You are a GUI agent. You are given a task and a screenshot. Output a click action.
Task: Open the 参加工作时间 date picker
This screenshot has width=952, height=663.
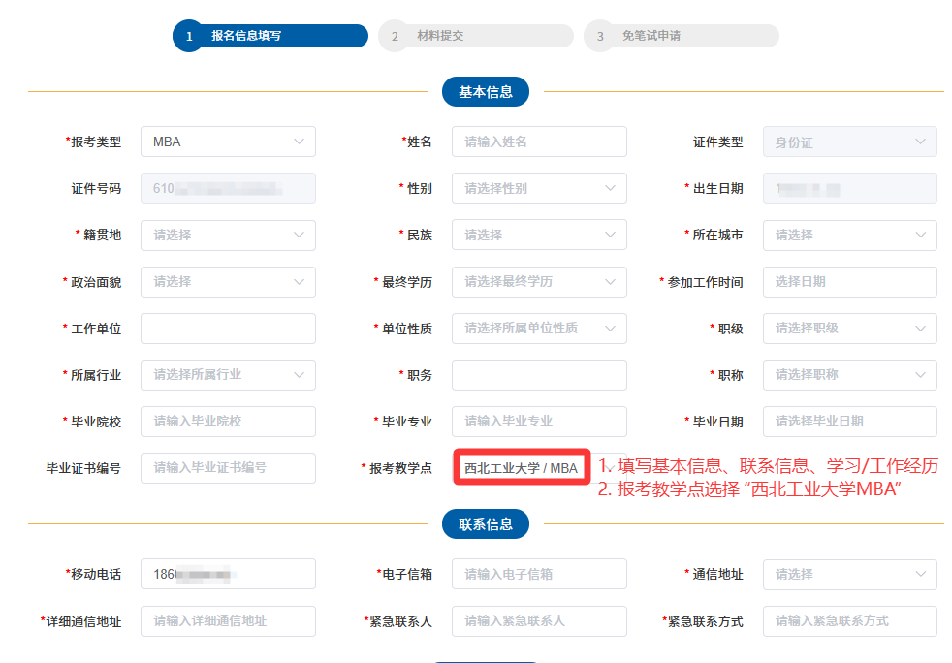(848, 281)
